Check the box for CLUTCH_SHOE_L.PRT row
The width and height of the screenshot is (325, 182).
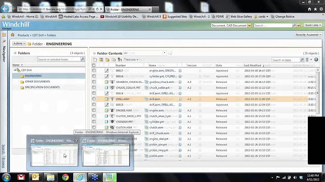point(94,116)
